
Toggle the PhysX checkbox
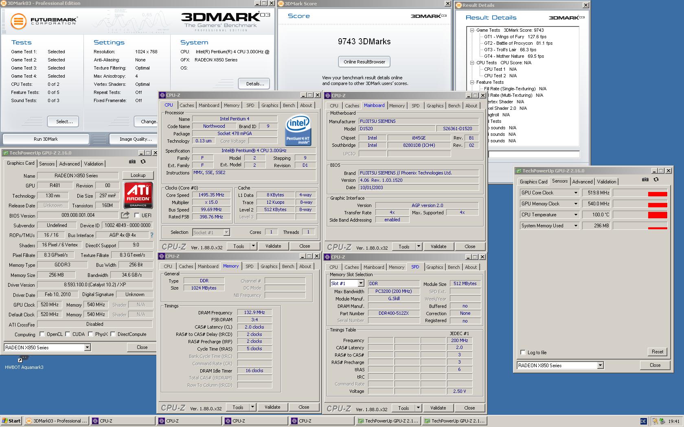(x=90, y=334)
